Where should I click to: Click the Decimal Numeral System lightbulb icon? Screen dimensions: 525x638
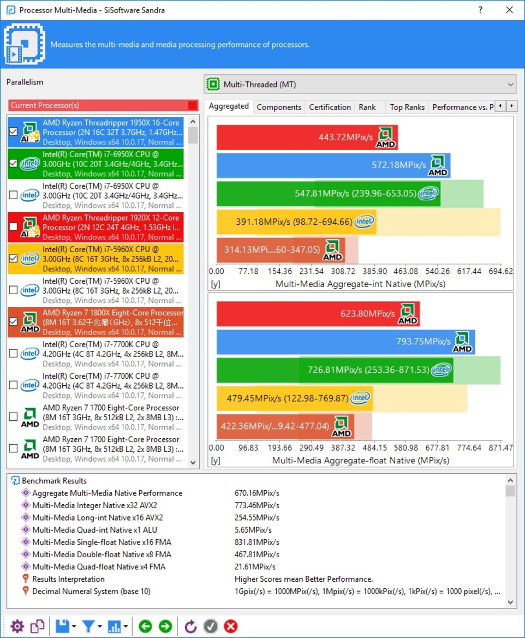coord(26,591)
